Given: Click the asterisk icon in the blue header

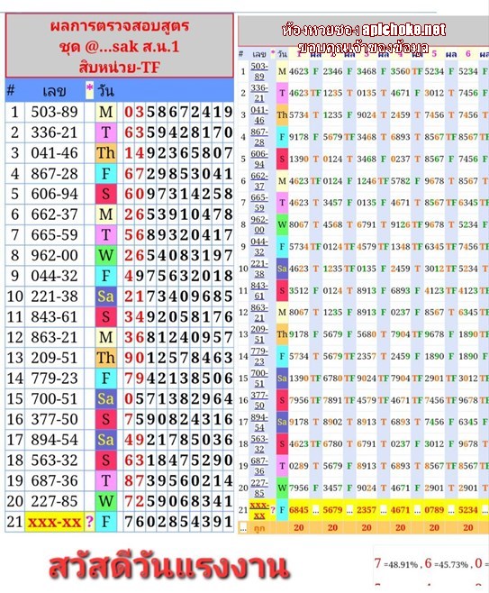Looking at the screenshot, I should click(x=89, y=90).
